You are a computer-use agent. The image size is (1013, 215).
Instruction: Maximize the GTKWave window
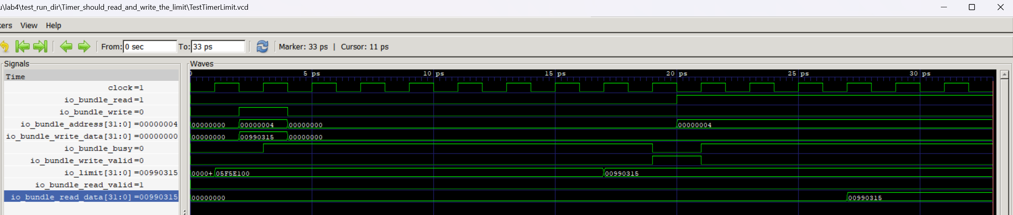pos(972,7)
